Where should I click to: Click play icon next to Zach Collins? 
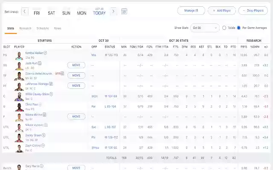coord(43,145)
